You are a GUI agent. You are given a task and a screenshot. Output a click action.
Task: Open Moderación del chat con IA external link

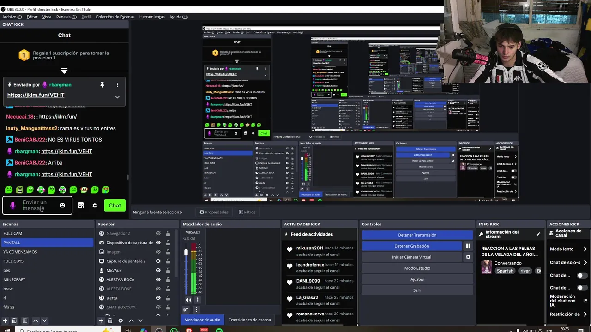tap(585, 301)
